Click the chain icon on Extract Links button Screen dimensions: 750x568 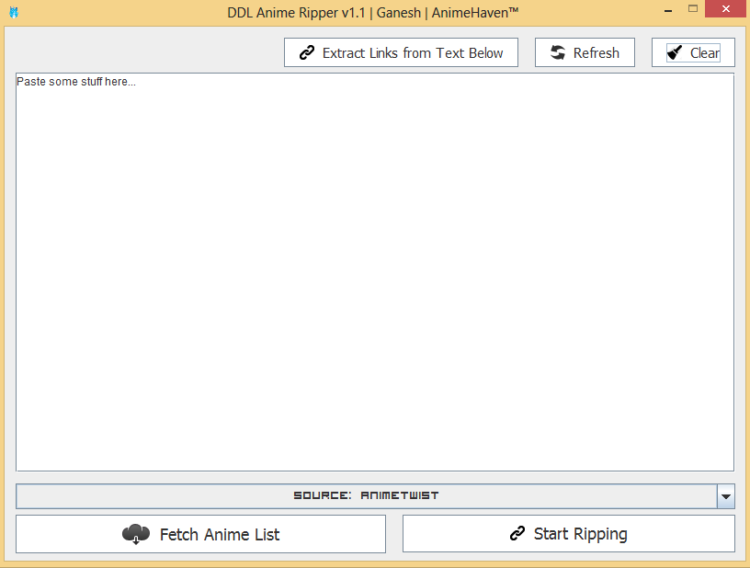(306, 52)
